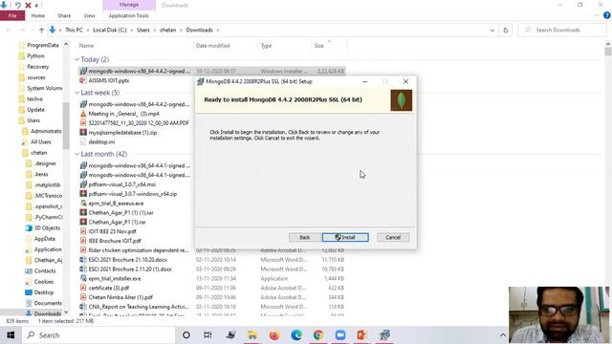The height and width of the screenshot is (344, 612).
Task: Show hidden system tray icons
Action: coord(503,335)
